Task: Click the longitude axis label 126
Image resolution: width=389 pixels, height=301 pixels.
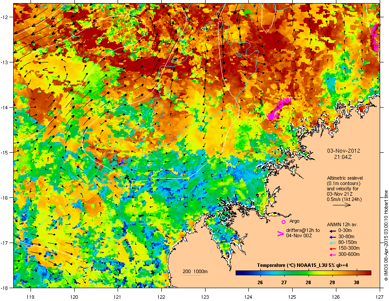Action: [336, 297]
